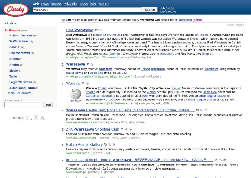
Task: Switch to the wikipedia search tab
Action: pos(71,4)
